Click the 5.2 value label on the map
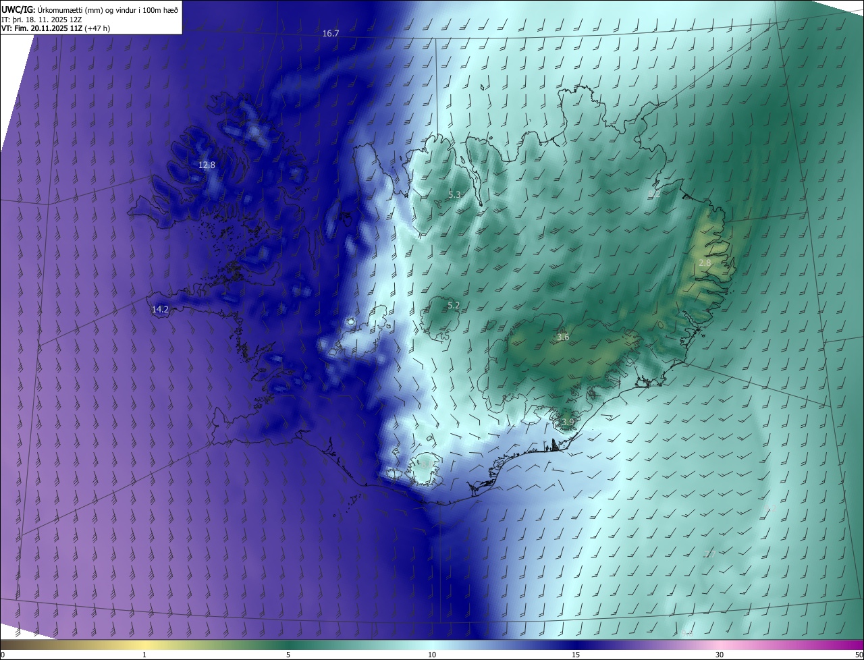 [x=454, y=305]
